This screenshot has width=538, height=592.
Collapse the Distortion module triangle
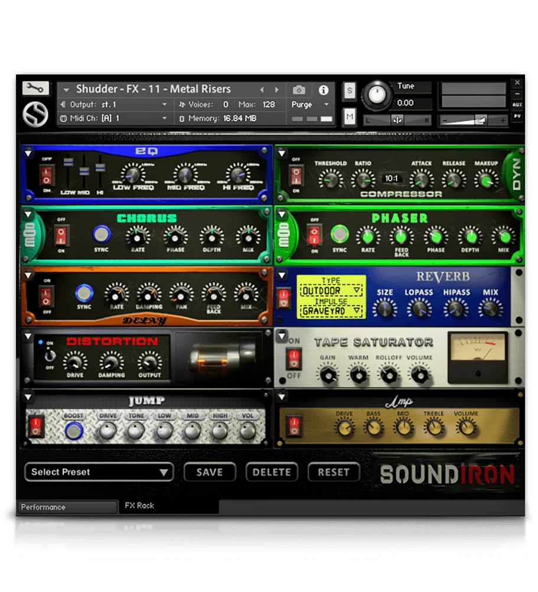point(28,336)
